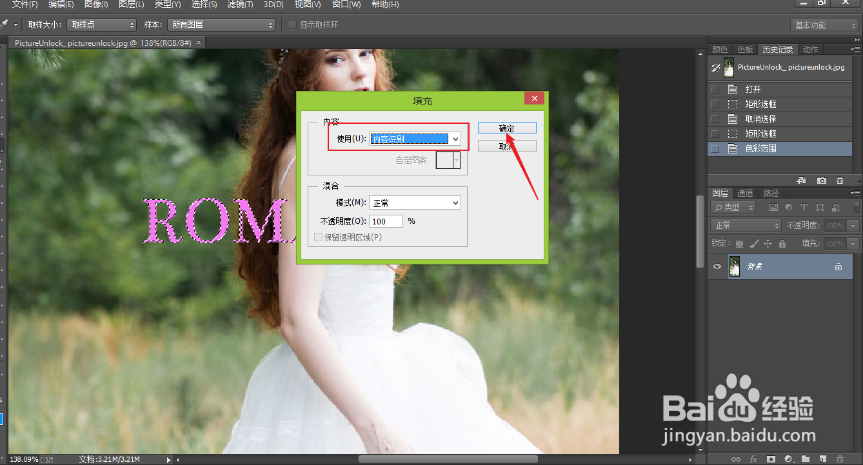Click the Opacity (不透明度) value field
This screenshot has width=863, height=465.
click(x=386, y=221)
